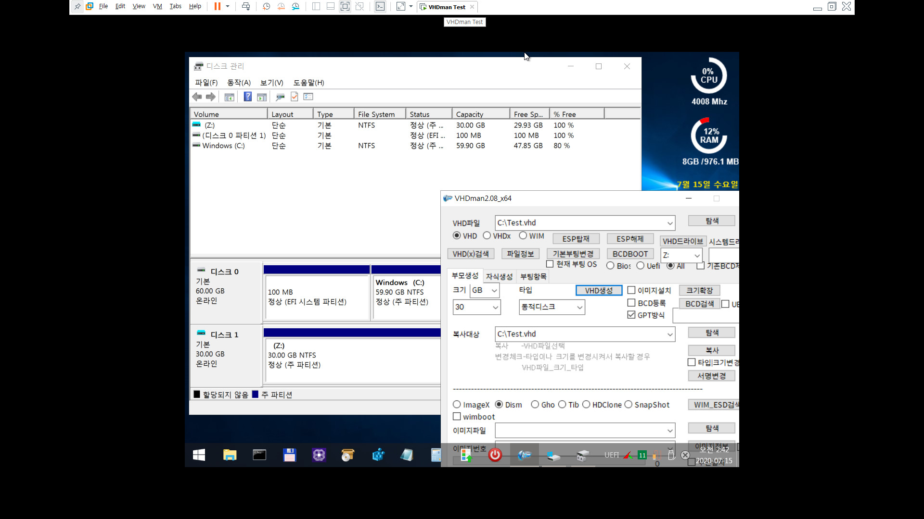Viewport: 924px width, 519px height.
Task: Click the checkmark document icon in toolbar
Action: pyautogui.click(x=295, y=97)
